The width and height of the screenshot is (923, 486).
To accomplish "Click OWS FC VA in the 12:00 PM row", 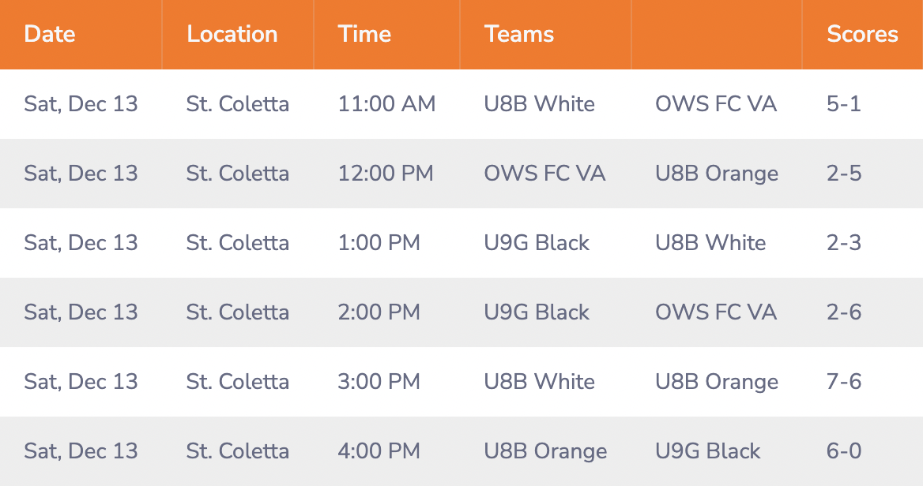I will 544,174.
